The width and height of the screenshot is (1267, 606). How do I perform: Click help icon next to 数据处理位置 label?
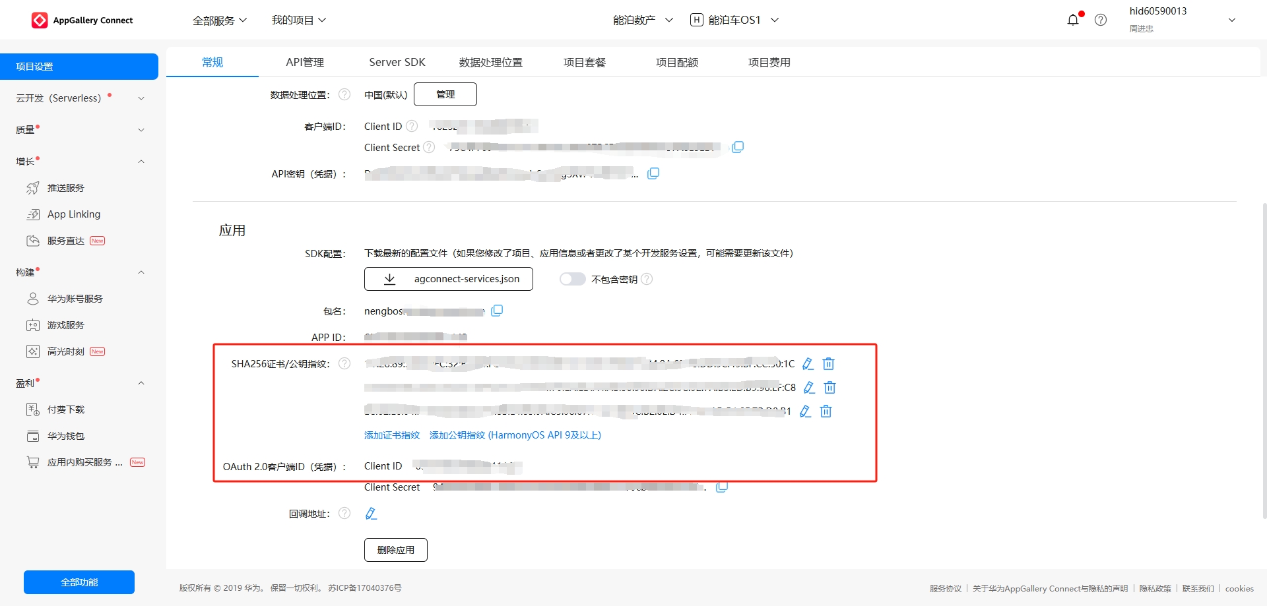(x=344, y=94)
